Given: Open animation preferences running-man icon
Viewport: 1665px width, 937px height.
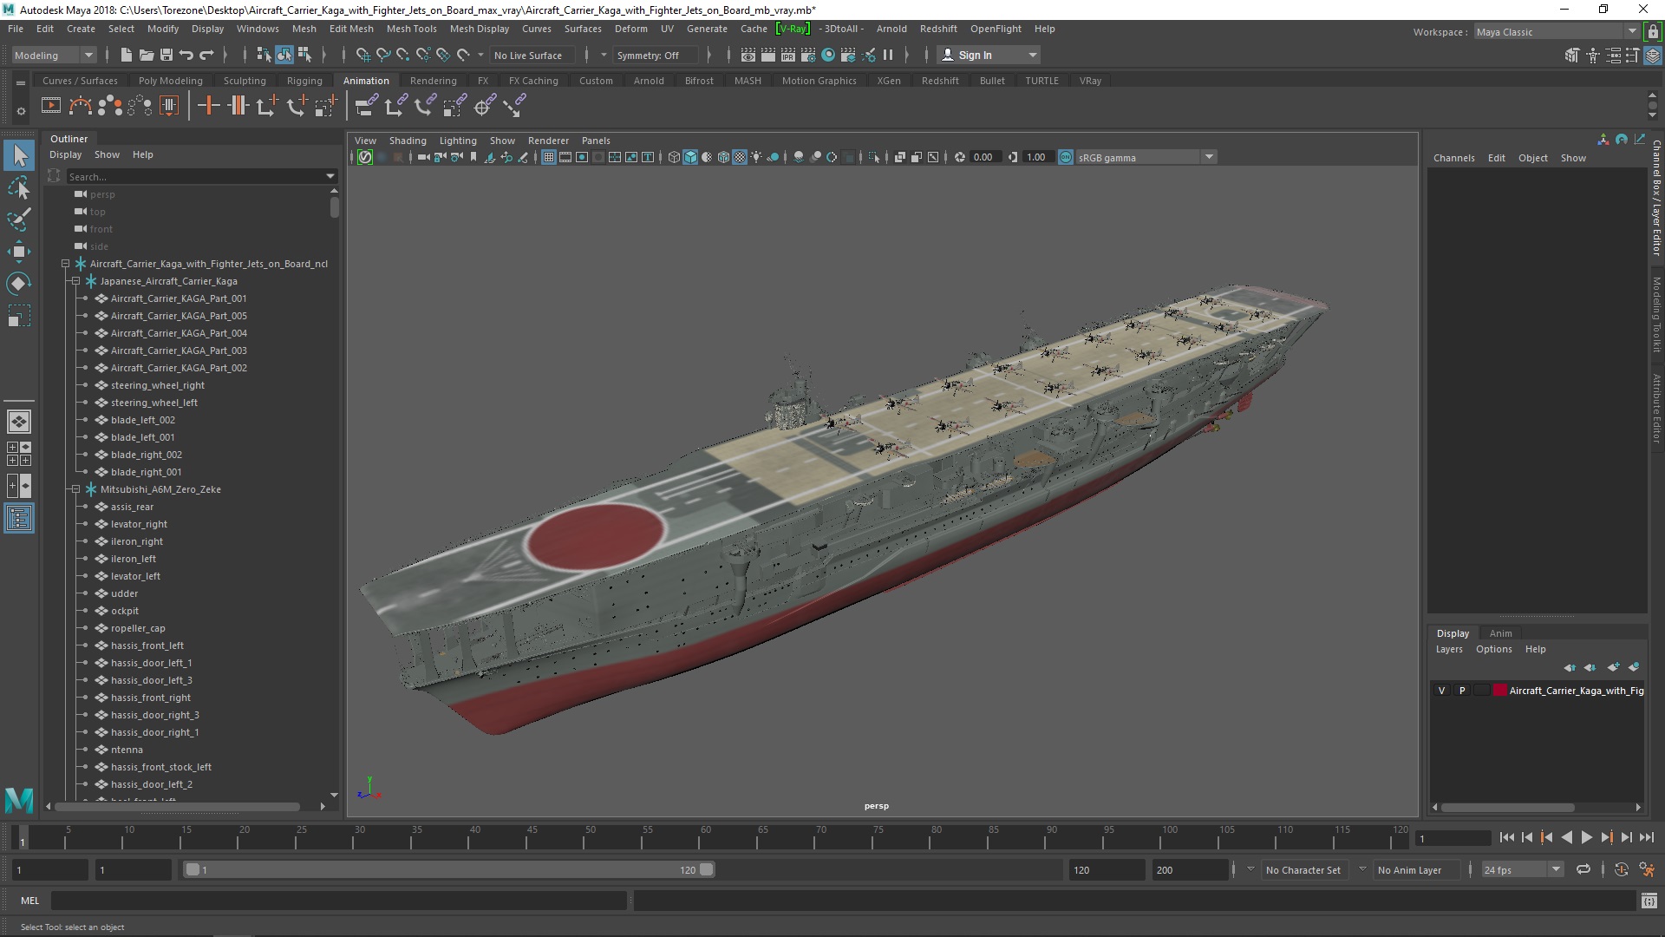Looking at the screenshot, I should (1647, 869).
